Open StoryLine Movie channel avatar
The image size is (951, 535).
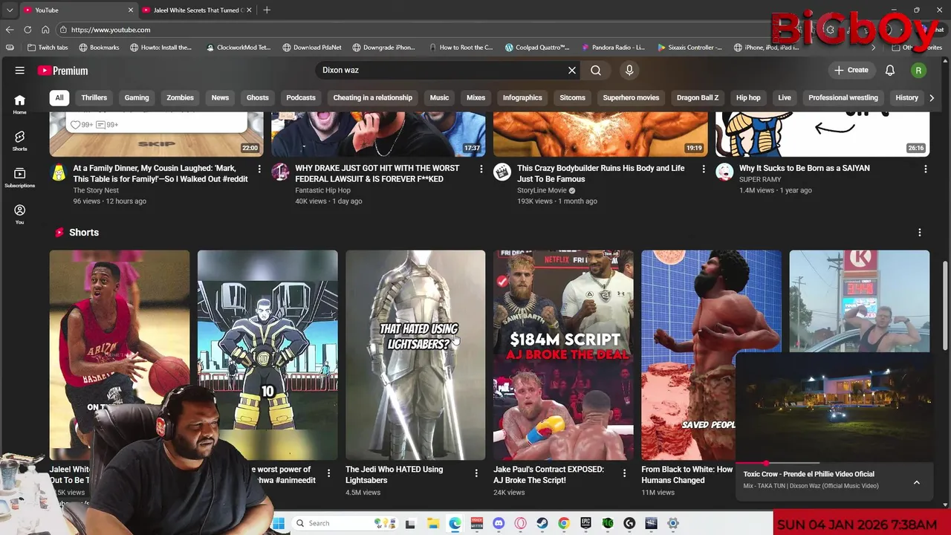[x=502, y=172]
